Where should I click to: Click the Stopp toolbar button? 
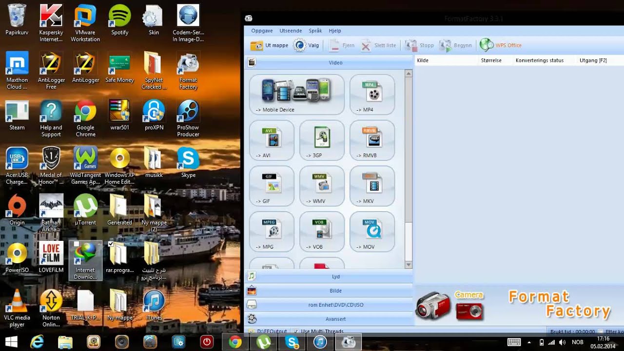pyautogui.click(x=419, y=45)
